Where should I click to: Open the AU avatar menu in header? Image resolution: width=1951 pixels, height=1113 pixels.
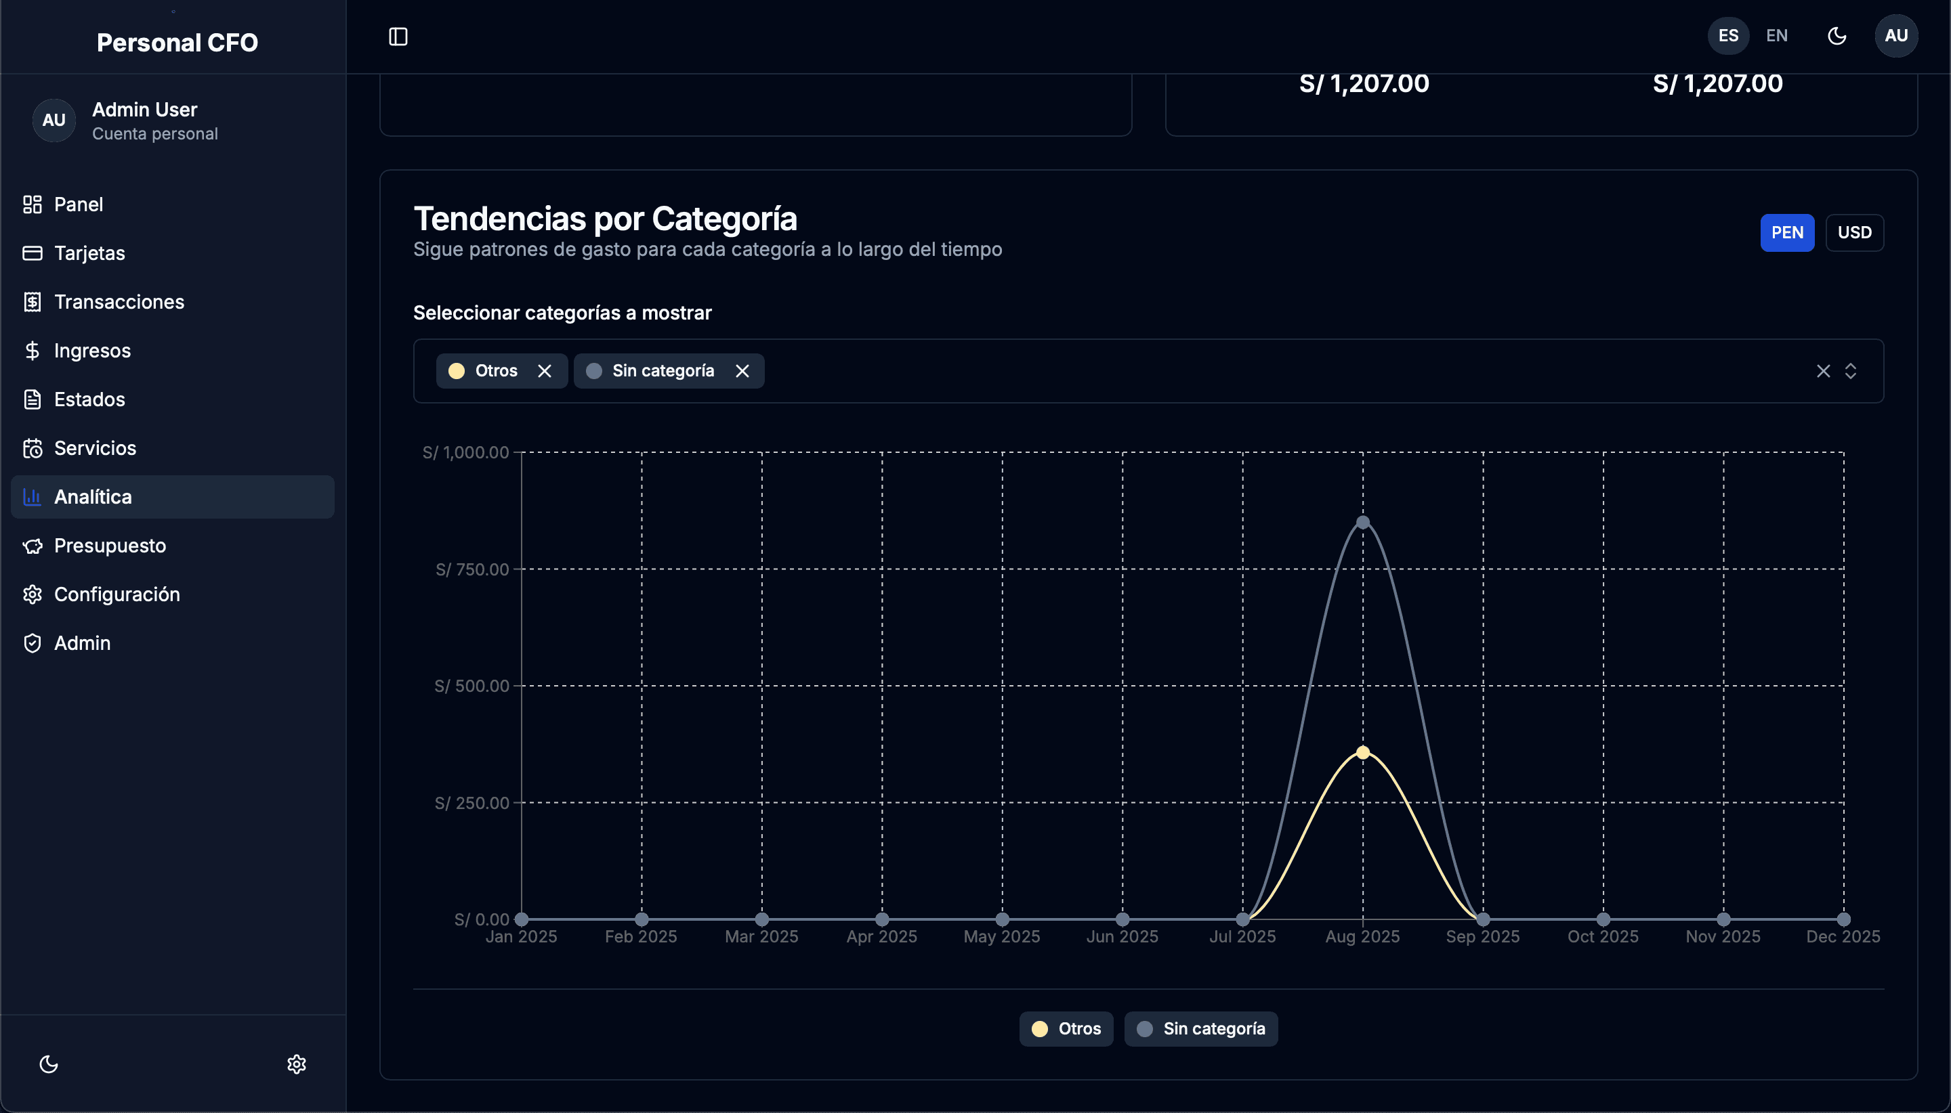pos(1895,36)
